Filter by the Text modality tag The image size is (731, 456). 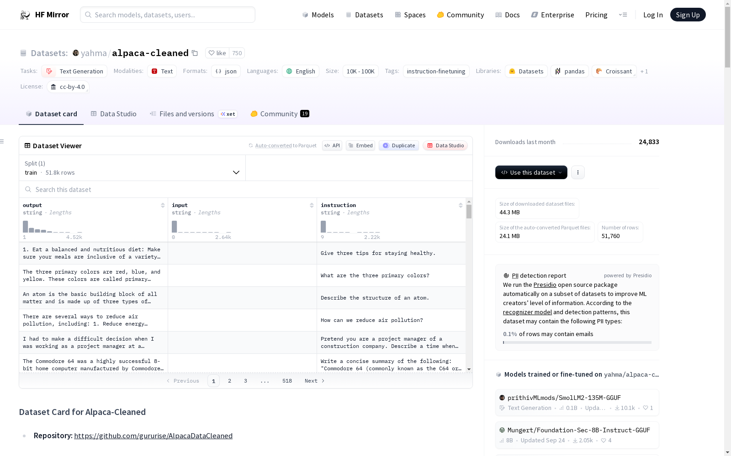(162, 71)
